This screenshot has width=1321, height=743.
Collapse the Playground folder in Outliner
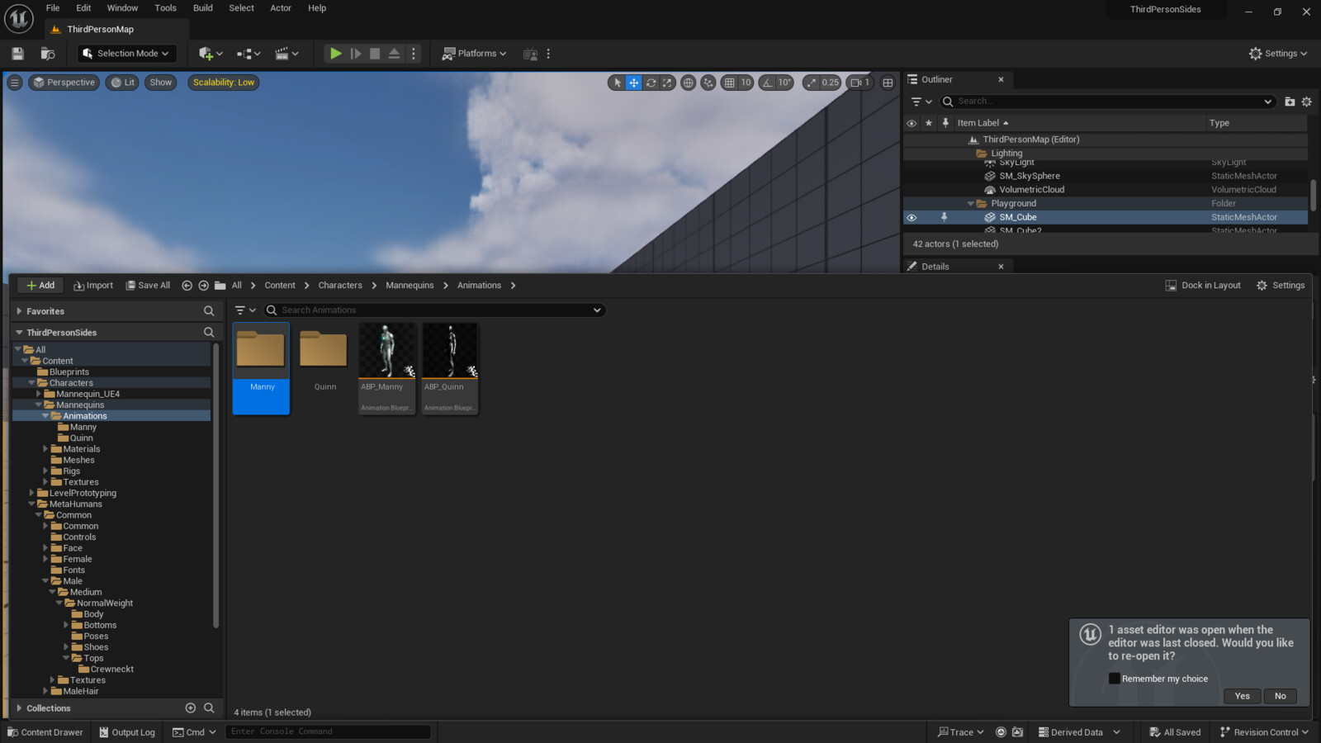(x=971, y=204)
